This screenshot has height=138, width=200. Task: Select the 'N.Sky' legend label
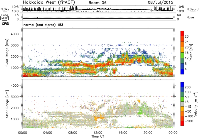5,9
